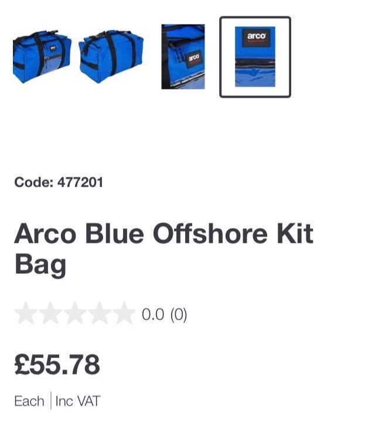Click the 'Inc VAT' label
Image resolution: width=375 pixels, height=426 pixels.
[x=78, y=401]
